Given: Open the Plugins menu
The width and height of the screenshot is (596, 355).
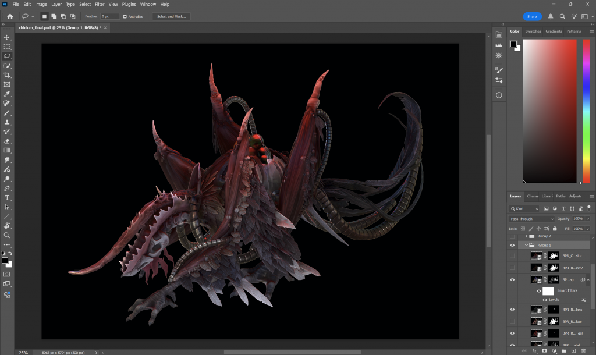Looking at the screenshot, I should [x=129, y=4].
